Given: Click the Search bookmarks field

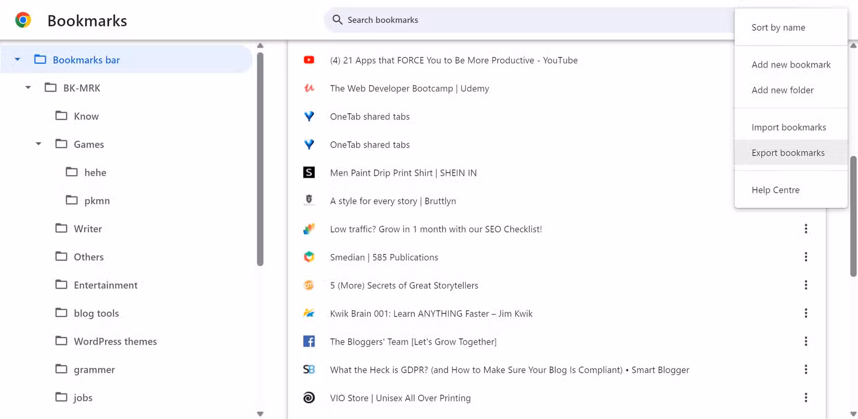Looking at the screenshot, I should click(530, 20).
